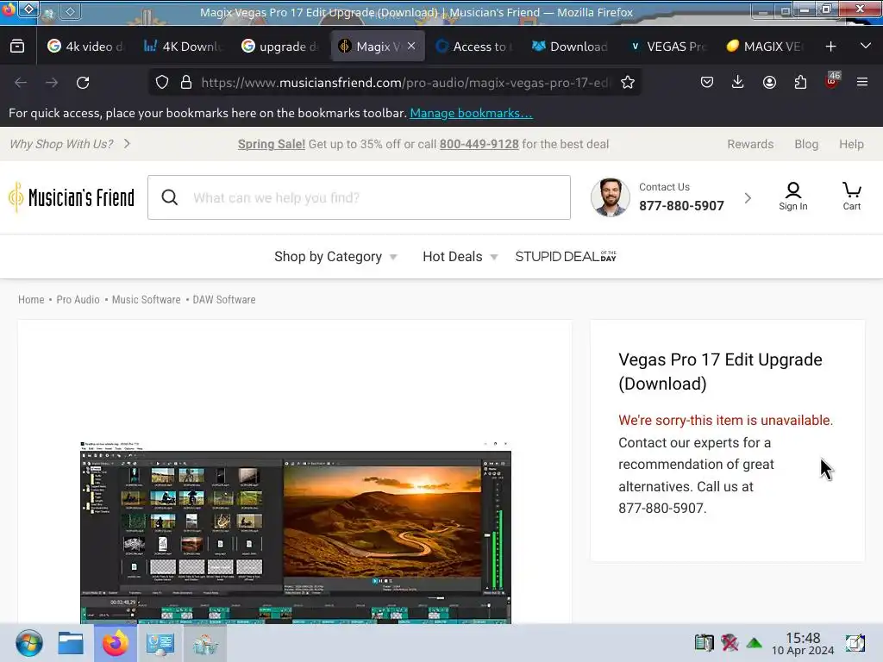This screenshot has width=883, height=662.
Task: Click Firefox taskbar icon
Action: pyautogui.click(x=115, y=643)
